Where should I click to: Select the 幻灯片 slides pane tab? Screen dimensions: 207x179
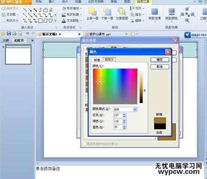tap(19, 41)
